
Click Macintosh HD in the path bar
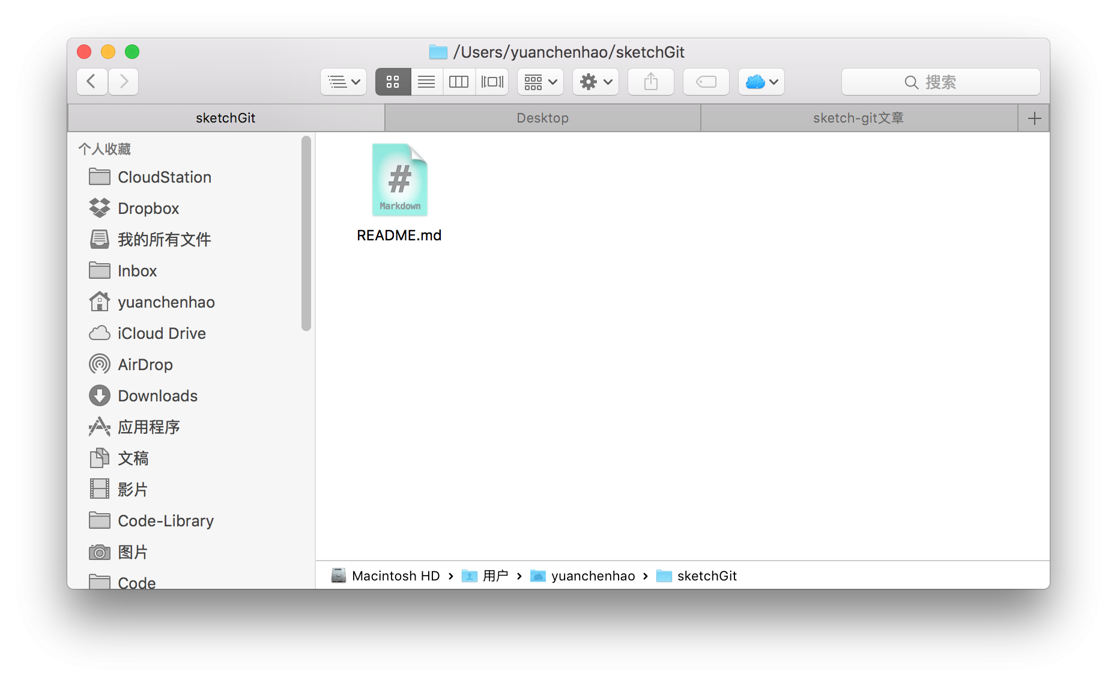(x=386, y=576)
